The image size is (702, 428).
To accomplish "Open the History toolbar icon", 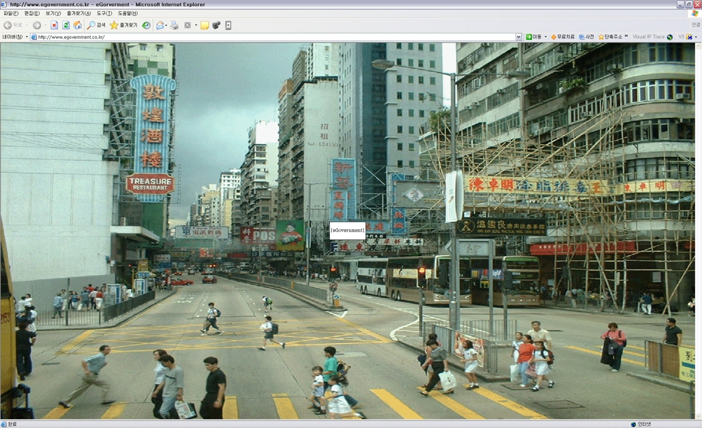I will [x=146, y=25].
